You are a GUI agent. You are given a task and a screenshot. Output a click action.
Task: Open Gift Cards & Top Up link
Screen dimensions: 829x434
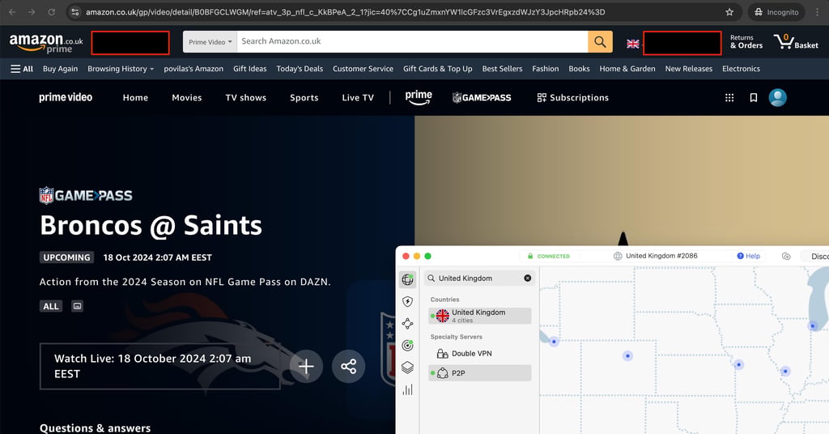(x=437, y=69)
